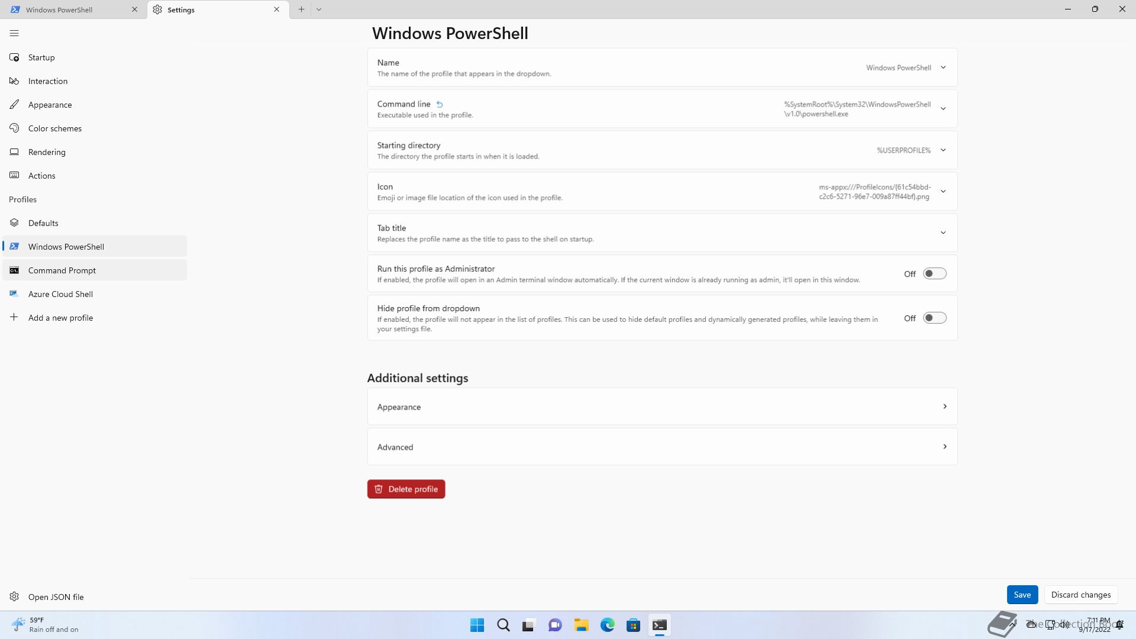Click Add a new profile
The width and height of the screenshot is (1136, 639).
(95, 318)
